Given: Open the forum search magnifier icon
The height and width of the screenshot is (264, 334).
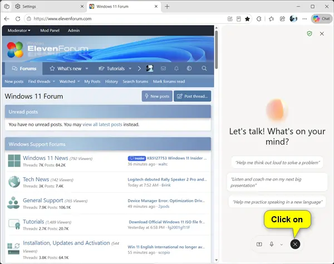Looking at the screenshot, I should tap(204, 68).
